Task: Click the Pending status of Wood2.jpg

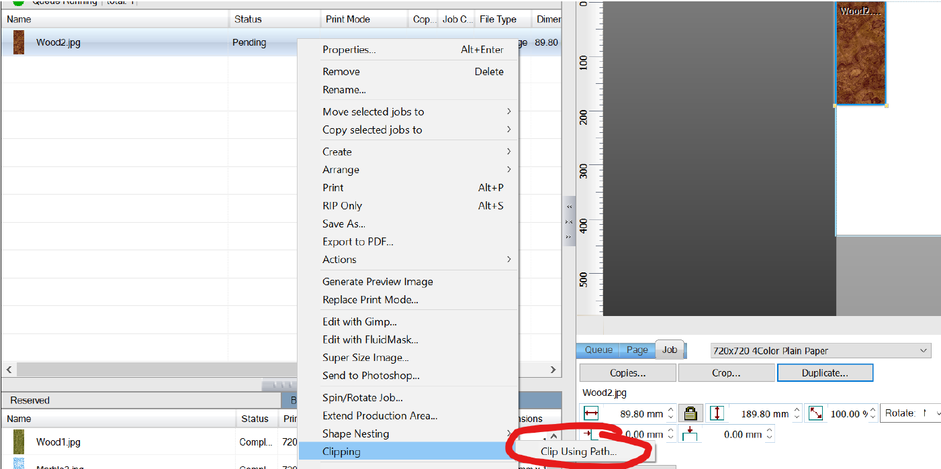Action: tap(249, 42)
